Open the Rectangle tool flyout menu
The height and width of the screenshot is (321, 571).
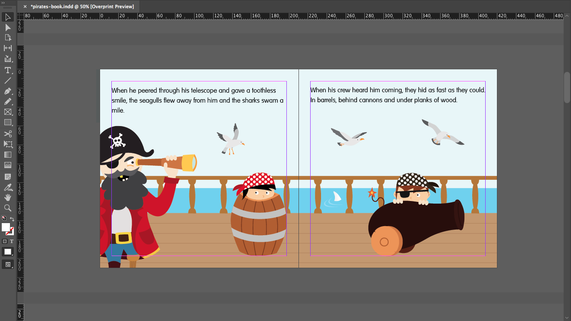(12, 126)
